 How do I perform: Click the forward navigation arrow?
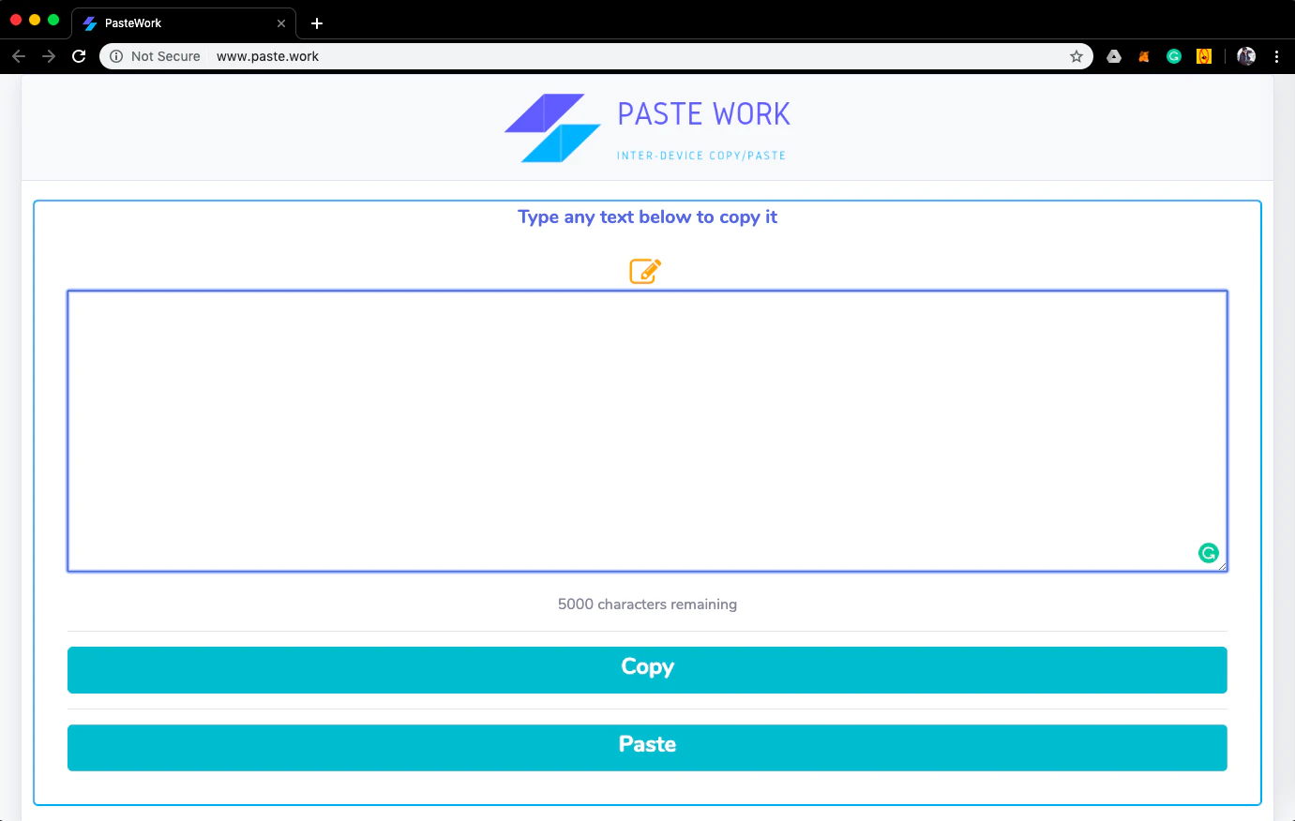[49, 55]
